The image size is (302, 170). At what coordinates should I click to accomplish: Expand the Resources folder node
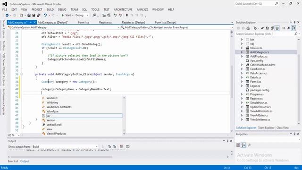tap(242, 48)
